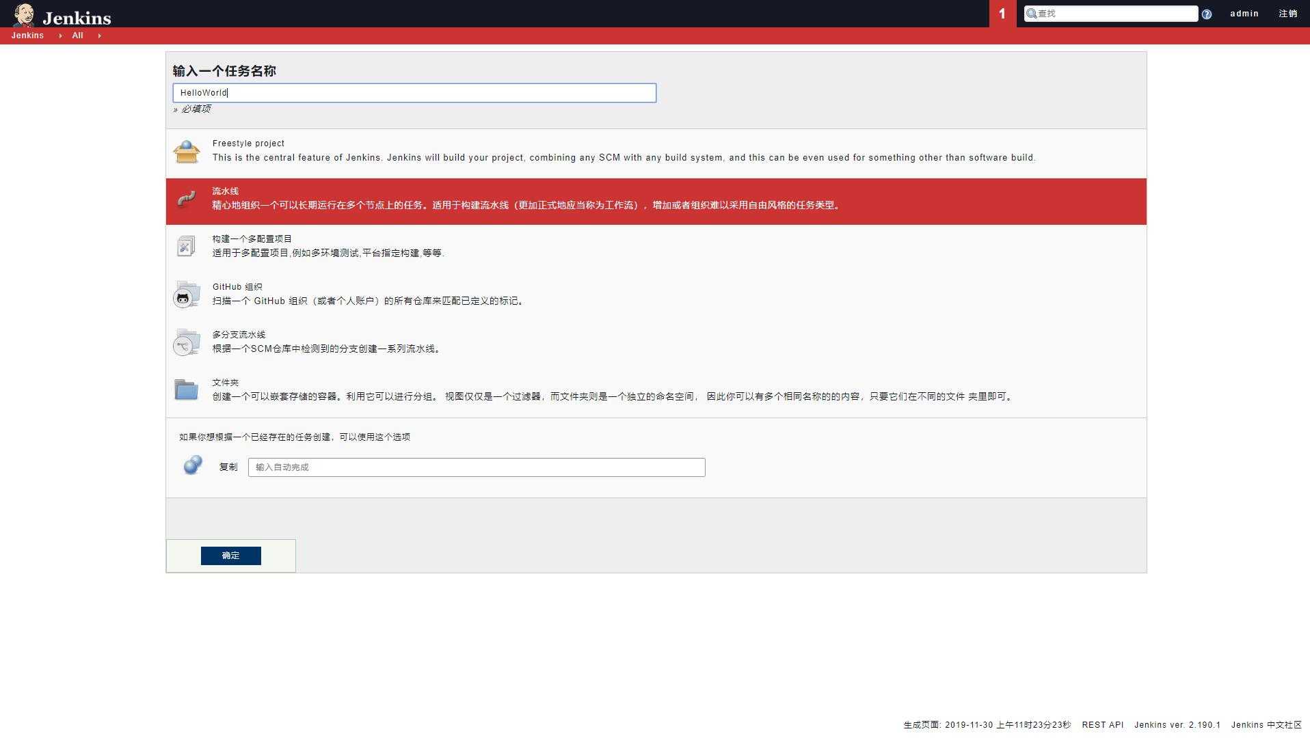This screenshot has height=738, width=1310.
Task: Click the Jenkins butler logo icon
Action: (x=24, y=14)
